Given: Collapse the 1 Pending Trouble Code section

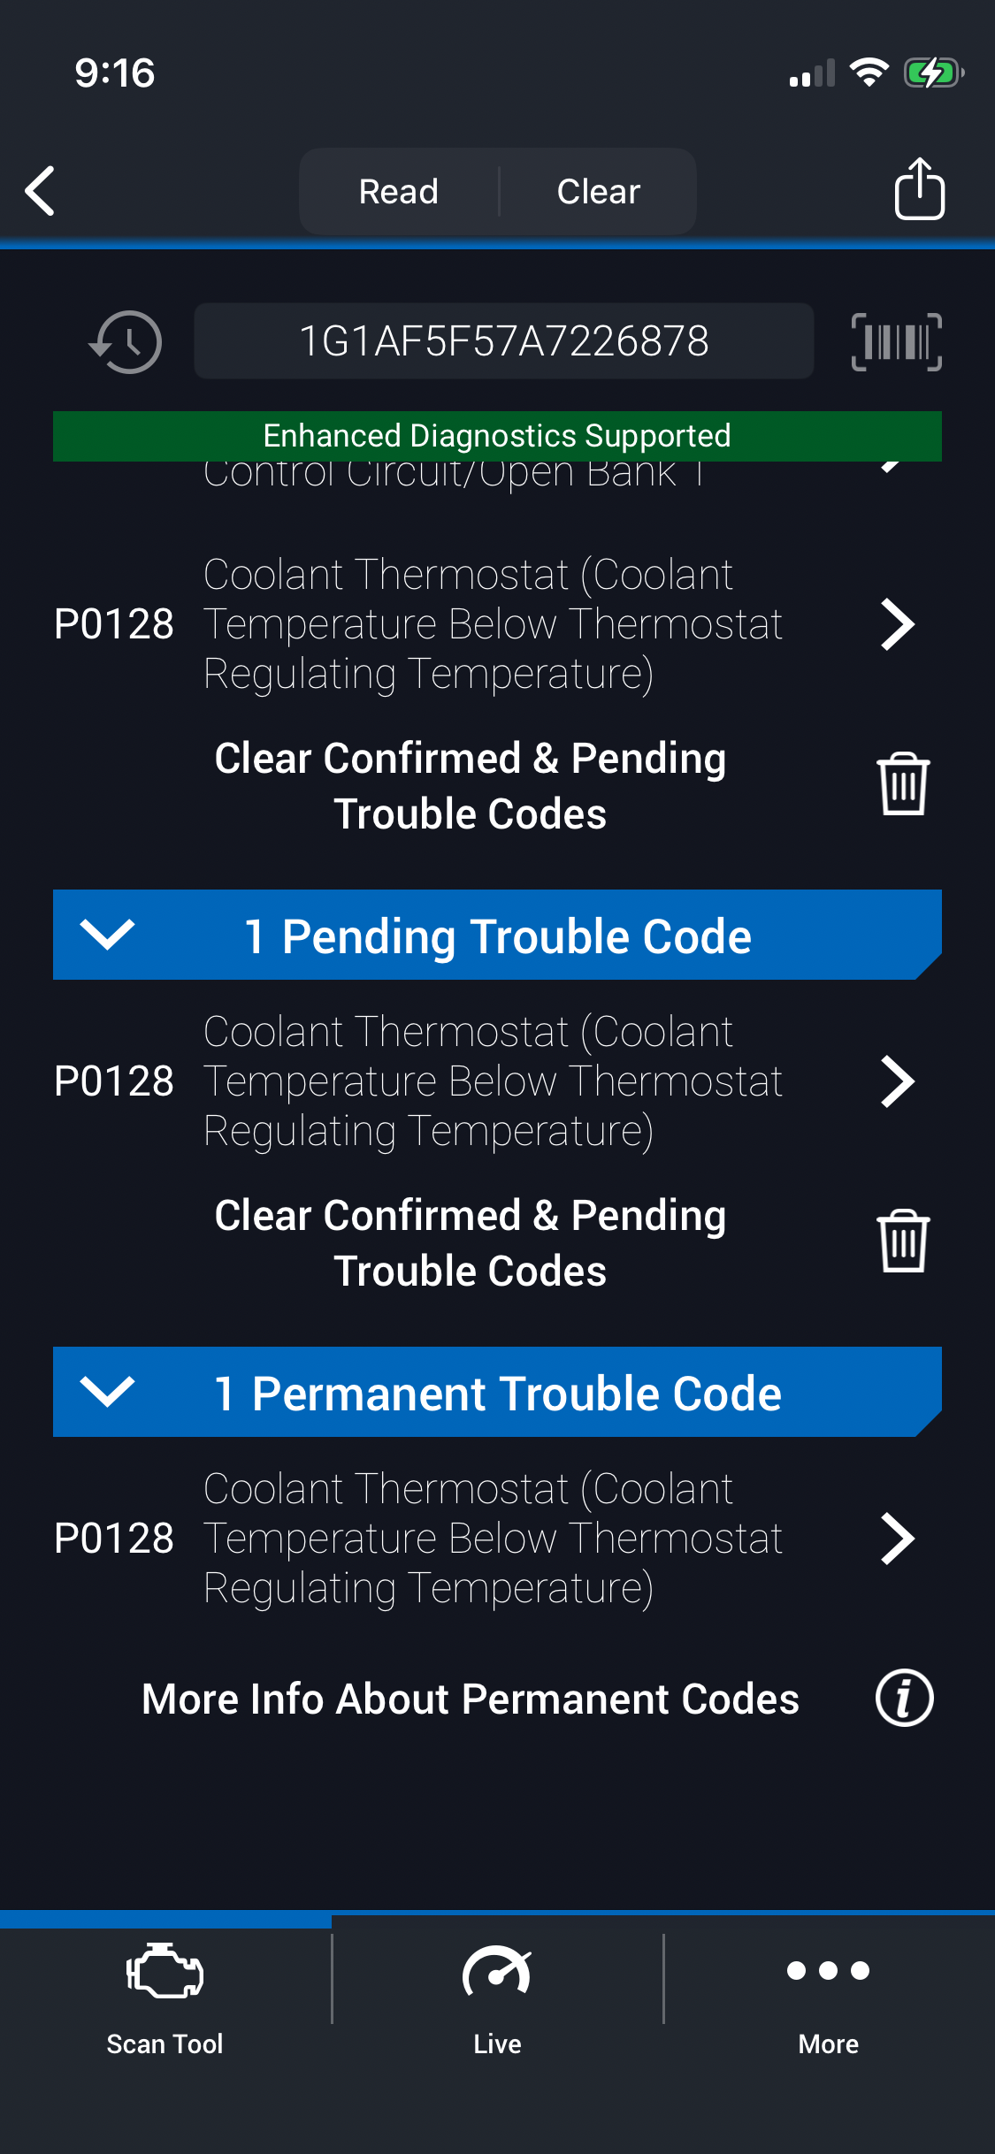Looking at the screenshot, I should [x=107, y=934].
